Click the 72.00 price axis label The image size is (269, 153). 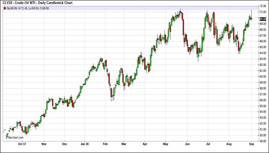(x=263, y=6)
